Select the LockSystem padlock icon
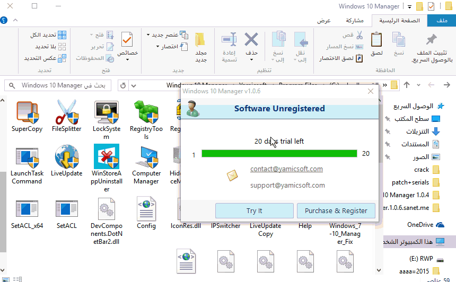Viewport: 456px width, 282px height. pyautogui.click(x=106, y=111)
